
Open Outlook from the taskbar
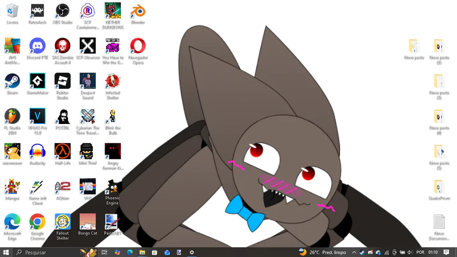[167, 252]
